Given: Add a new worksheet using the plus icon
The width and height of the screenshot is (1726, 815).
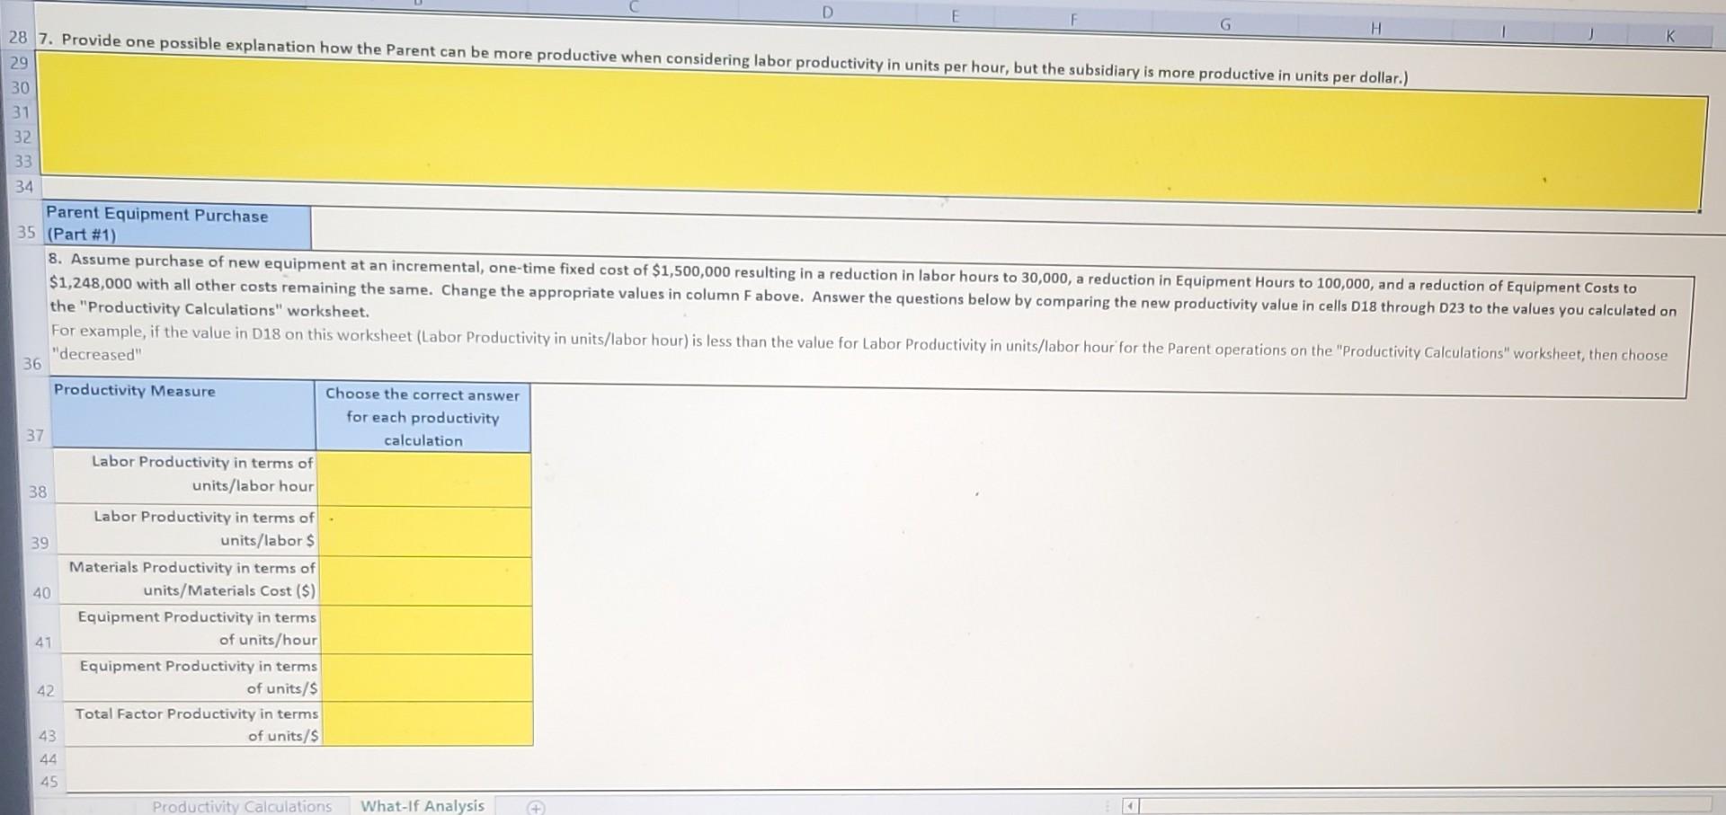Looking at the screenshot, I should (536, 806).
